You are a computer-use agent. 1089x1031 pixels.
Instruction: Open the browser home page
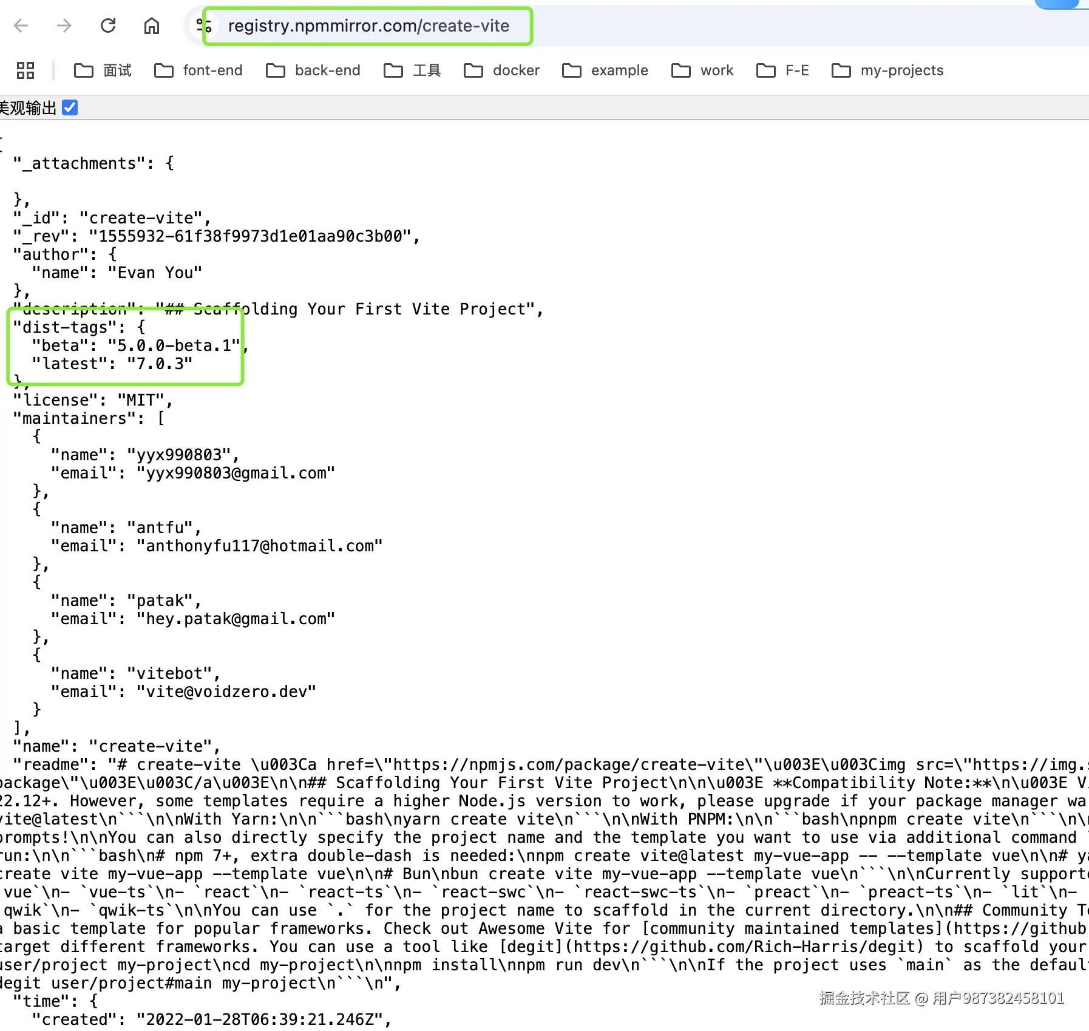(152, 26)
